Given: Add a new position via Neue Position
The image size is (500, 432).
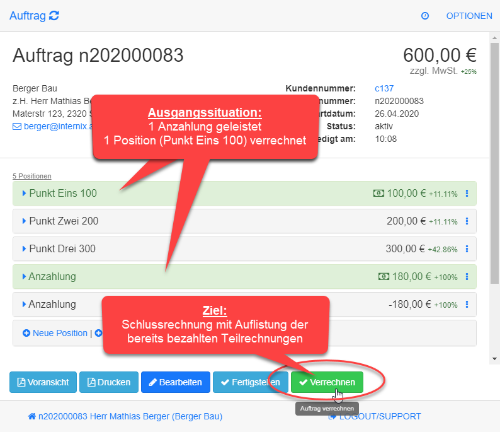Looking at the screenshot, I should tap(55, 333).
